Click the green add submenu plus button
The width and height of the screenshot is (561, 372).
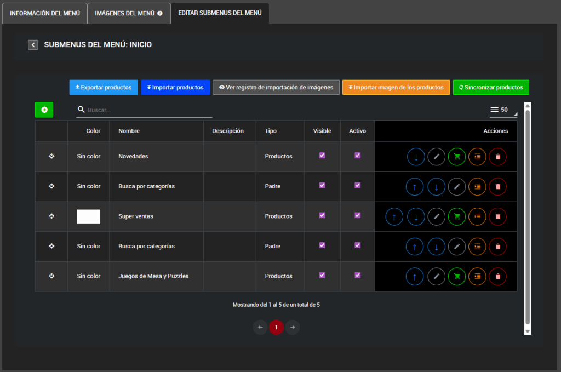pos(44,110)
